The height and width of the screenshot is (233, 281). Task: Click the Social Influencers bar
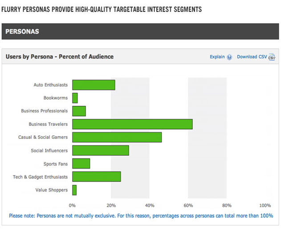[101, 150]
